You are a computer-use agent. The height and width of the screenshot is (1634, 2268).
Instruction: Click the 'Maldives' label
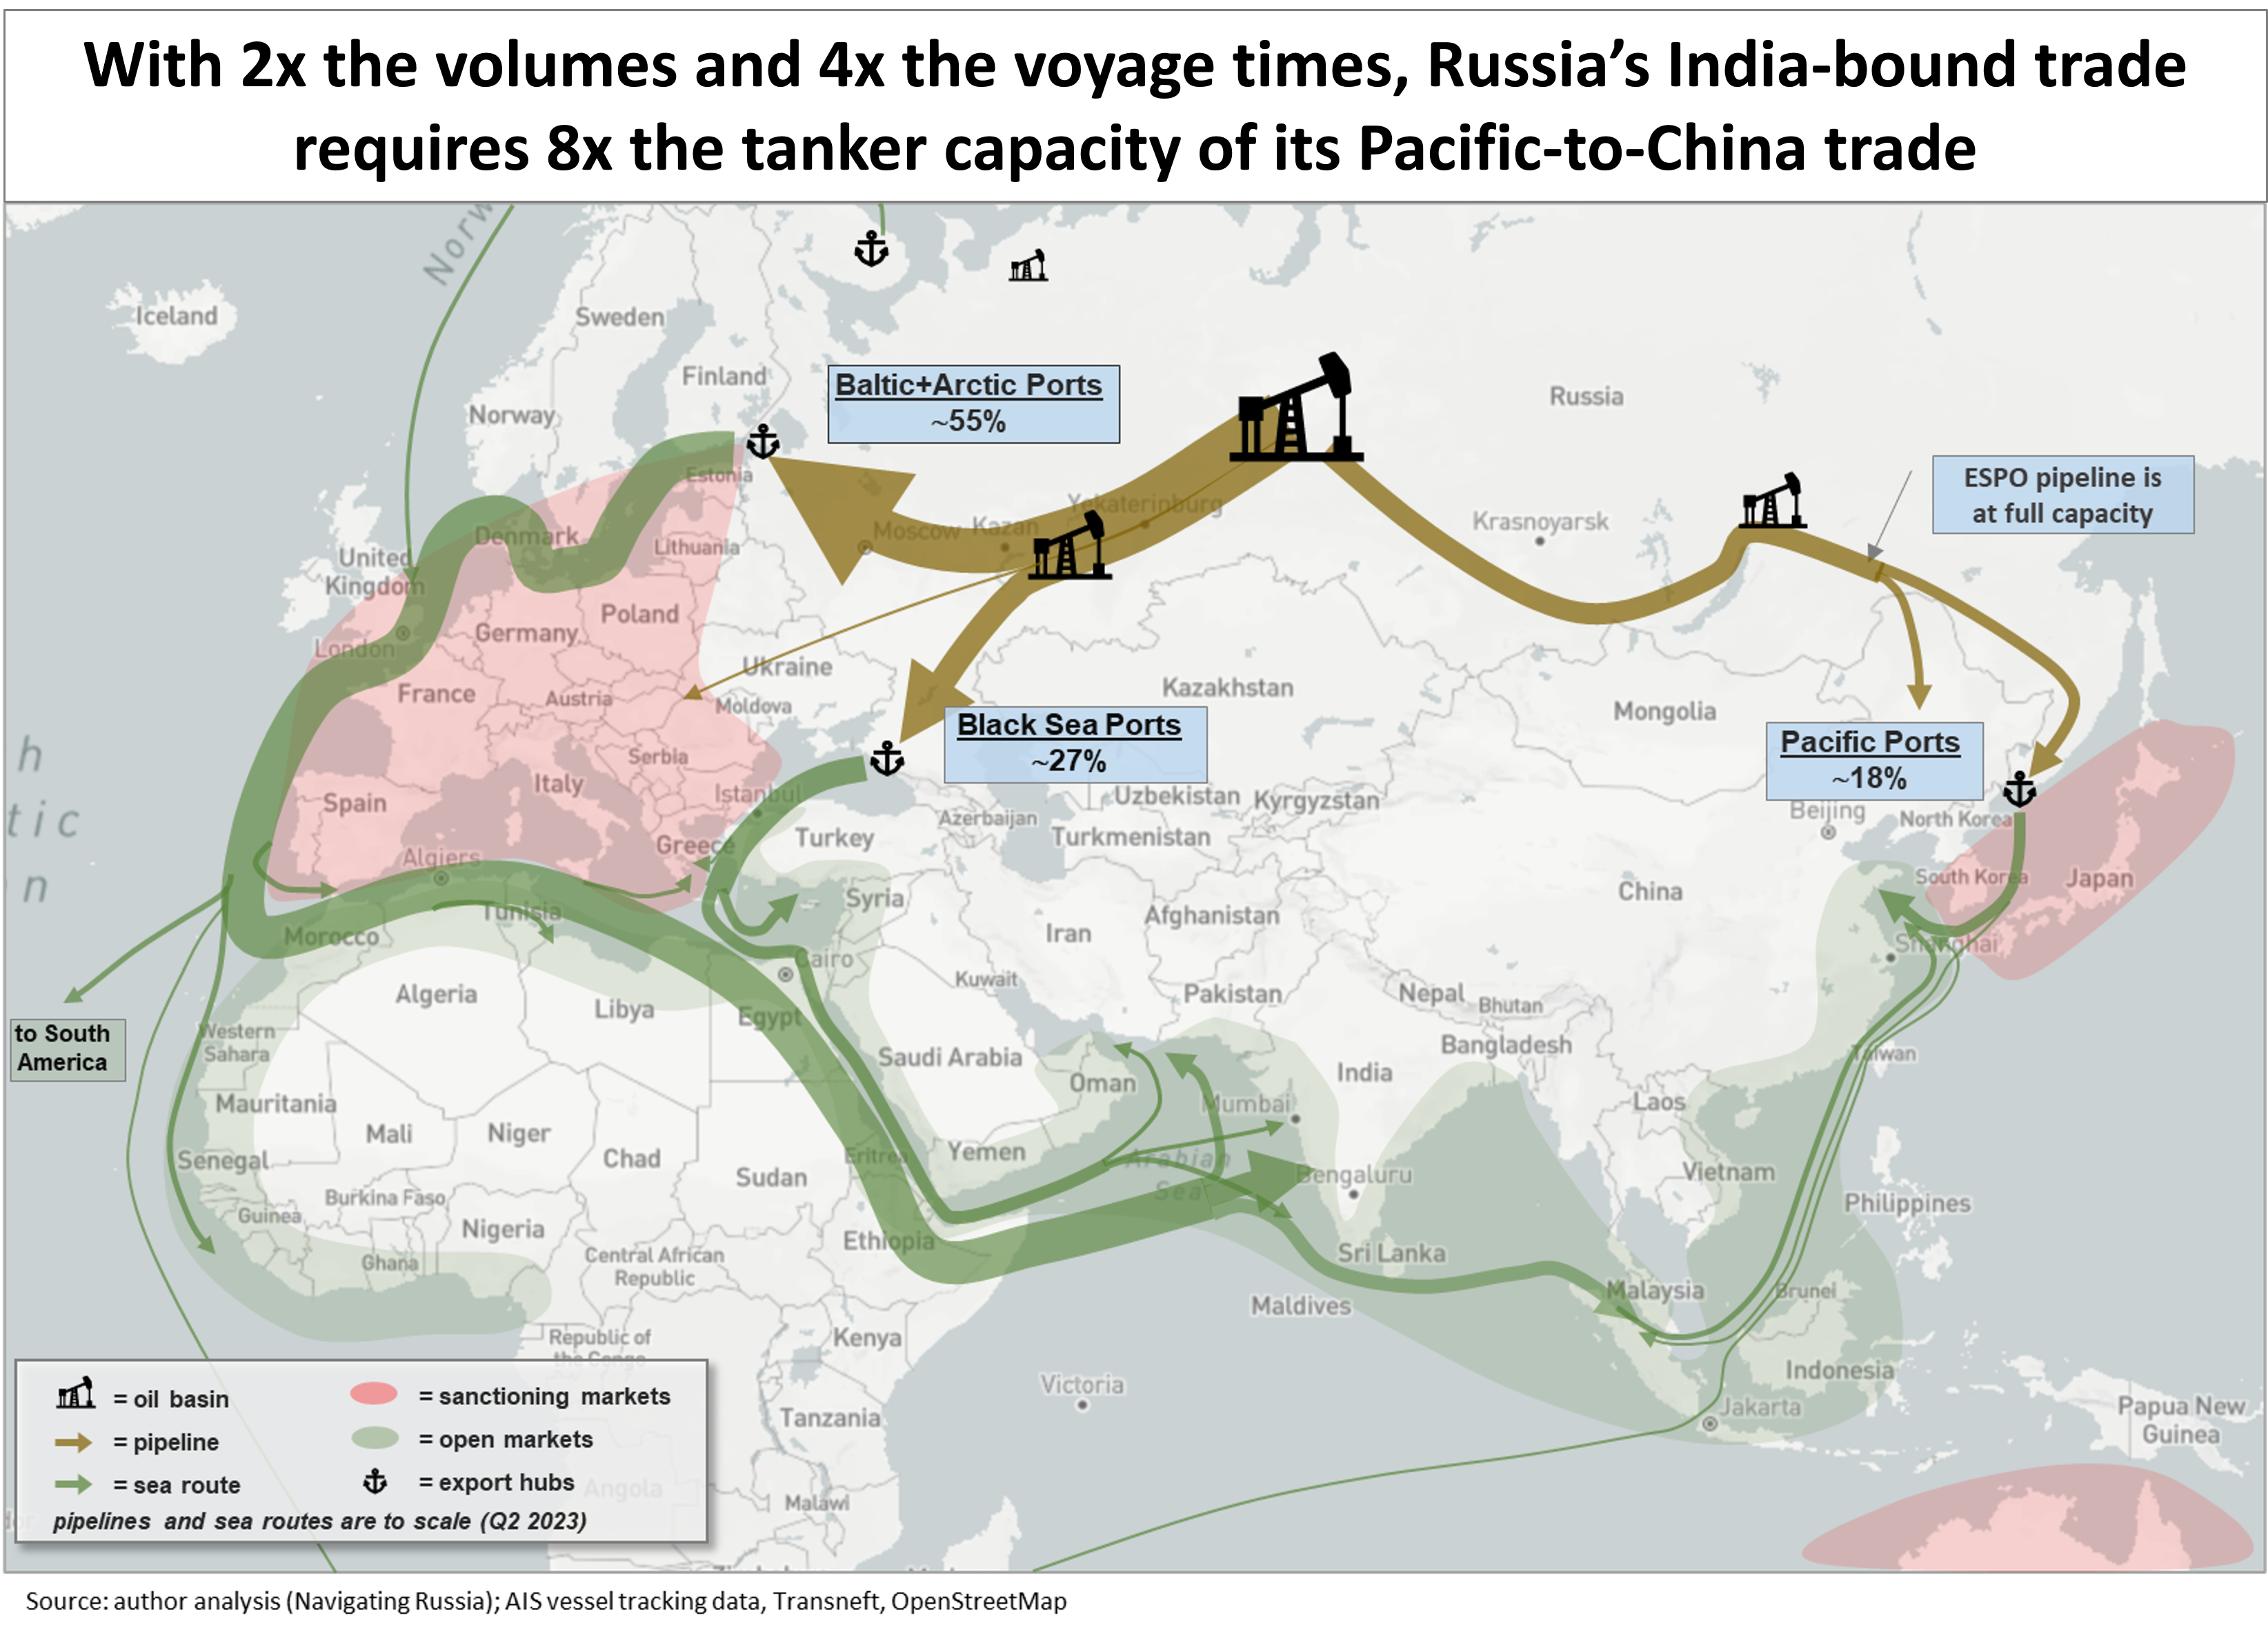pyautogui.click(x=1300, y=1306)
